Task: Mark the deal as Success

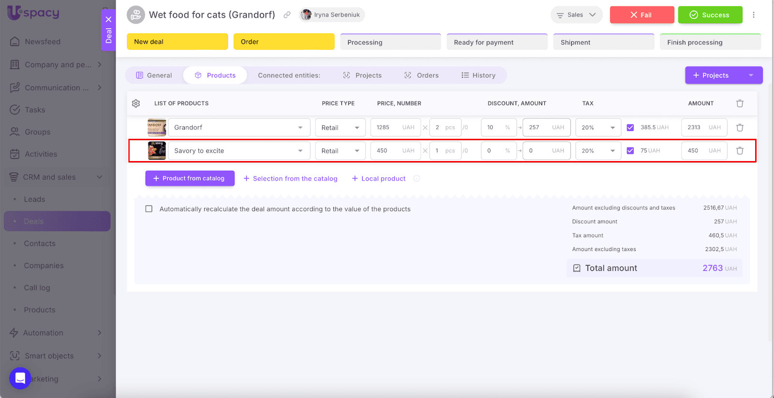Action: point(710,15)
